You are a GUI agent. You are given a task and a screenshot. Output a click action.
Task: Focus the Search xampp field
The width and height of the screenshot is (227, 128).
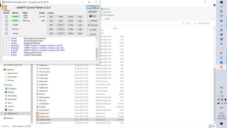pyautogui.click(x=203, y=23)
